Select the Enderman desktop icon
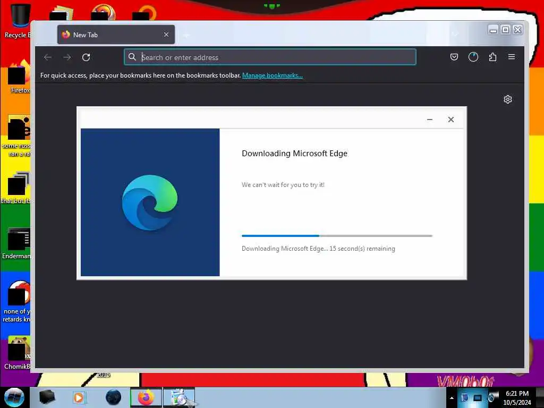Viewport: 544px width, 408px height. (18, 243)
